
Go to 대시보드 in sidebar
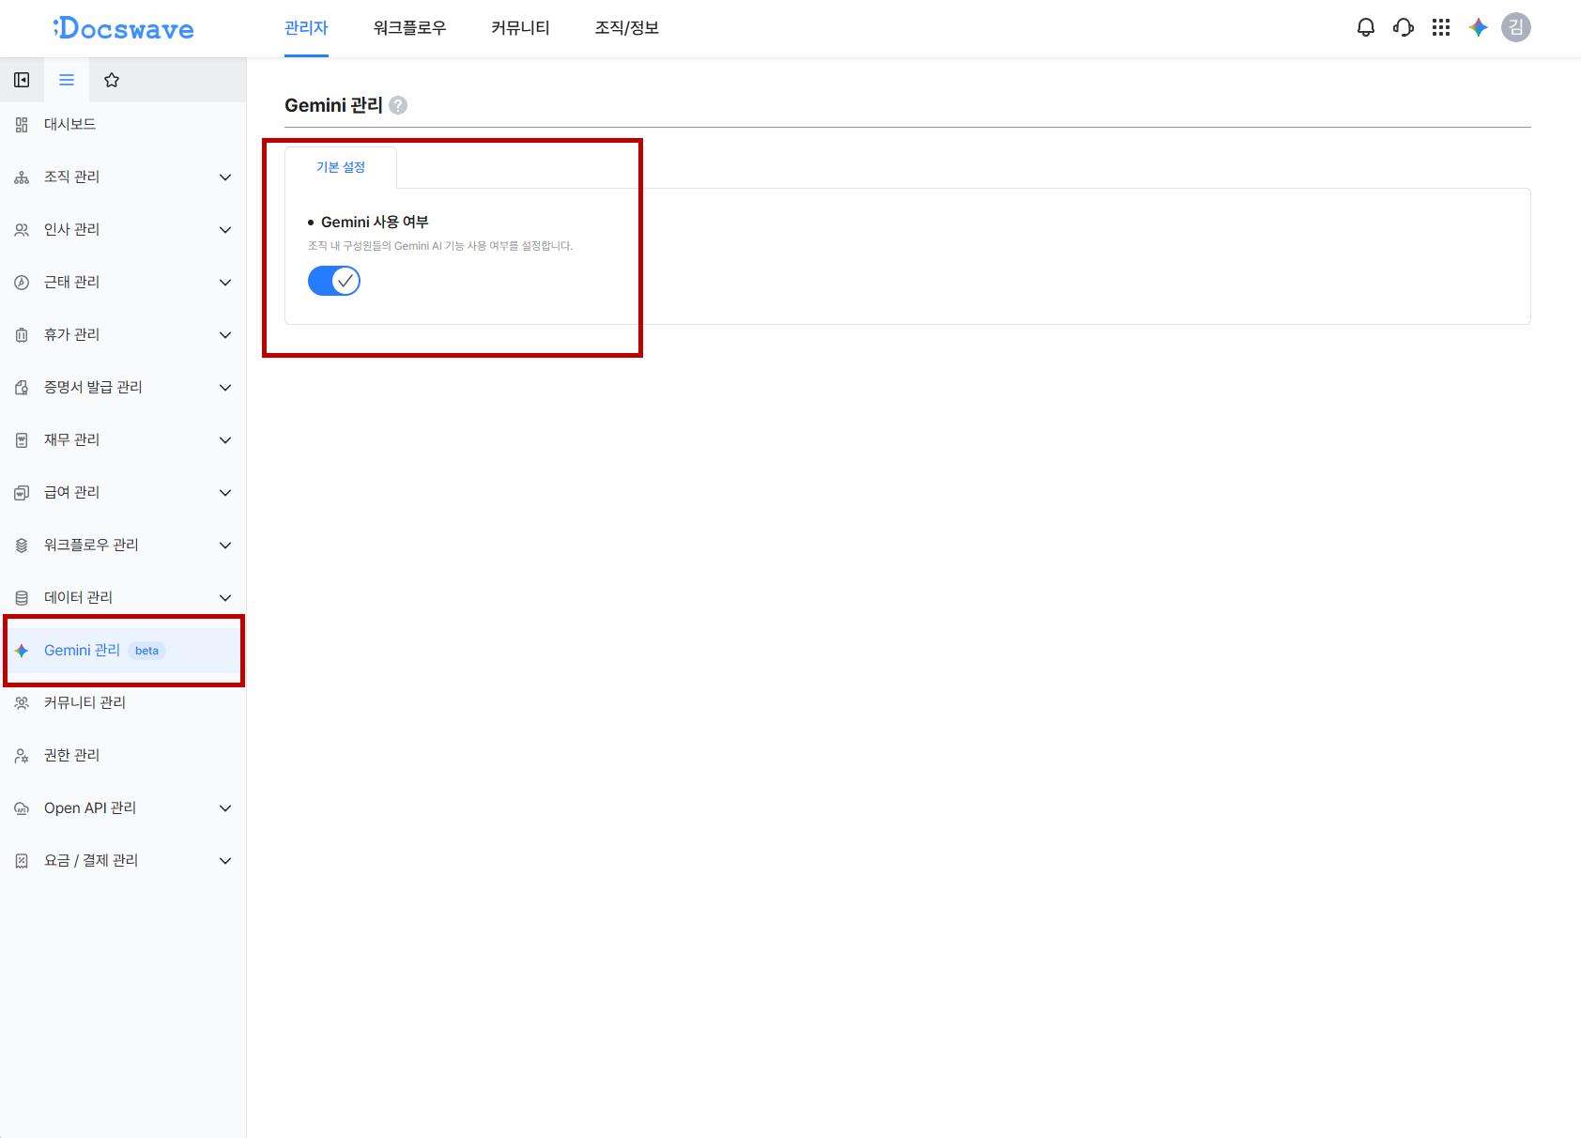tap(123, 125)
